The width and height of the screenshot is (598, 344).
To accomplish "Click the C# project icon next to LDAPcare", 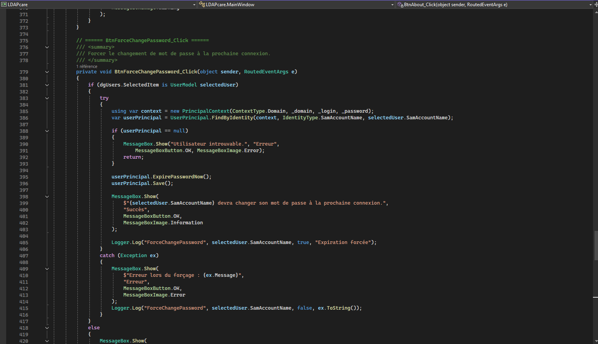I will pyautogui.click(x=5, y=4).
